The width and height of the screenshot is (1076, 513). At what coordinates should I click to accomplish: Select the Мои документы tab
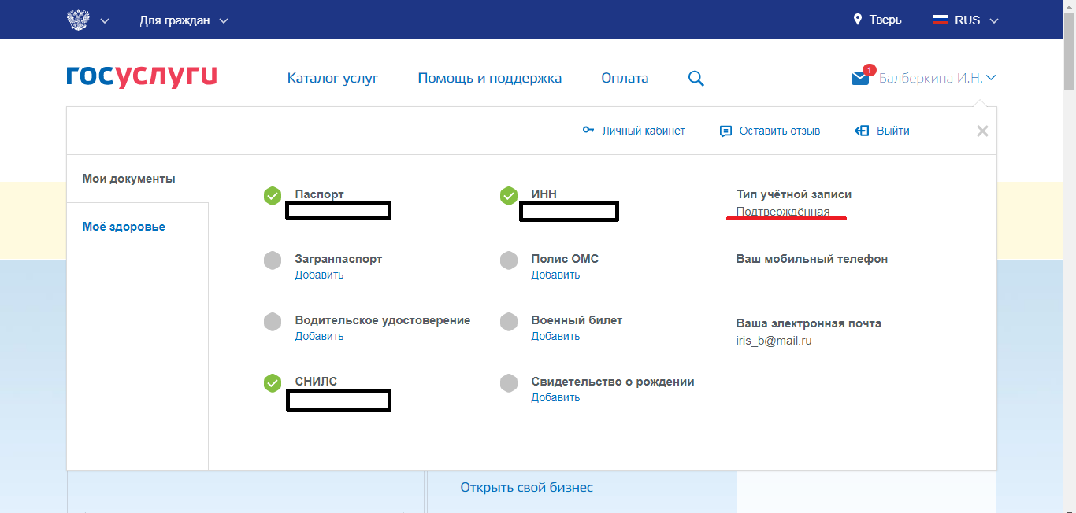point(129,179)
